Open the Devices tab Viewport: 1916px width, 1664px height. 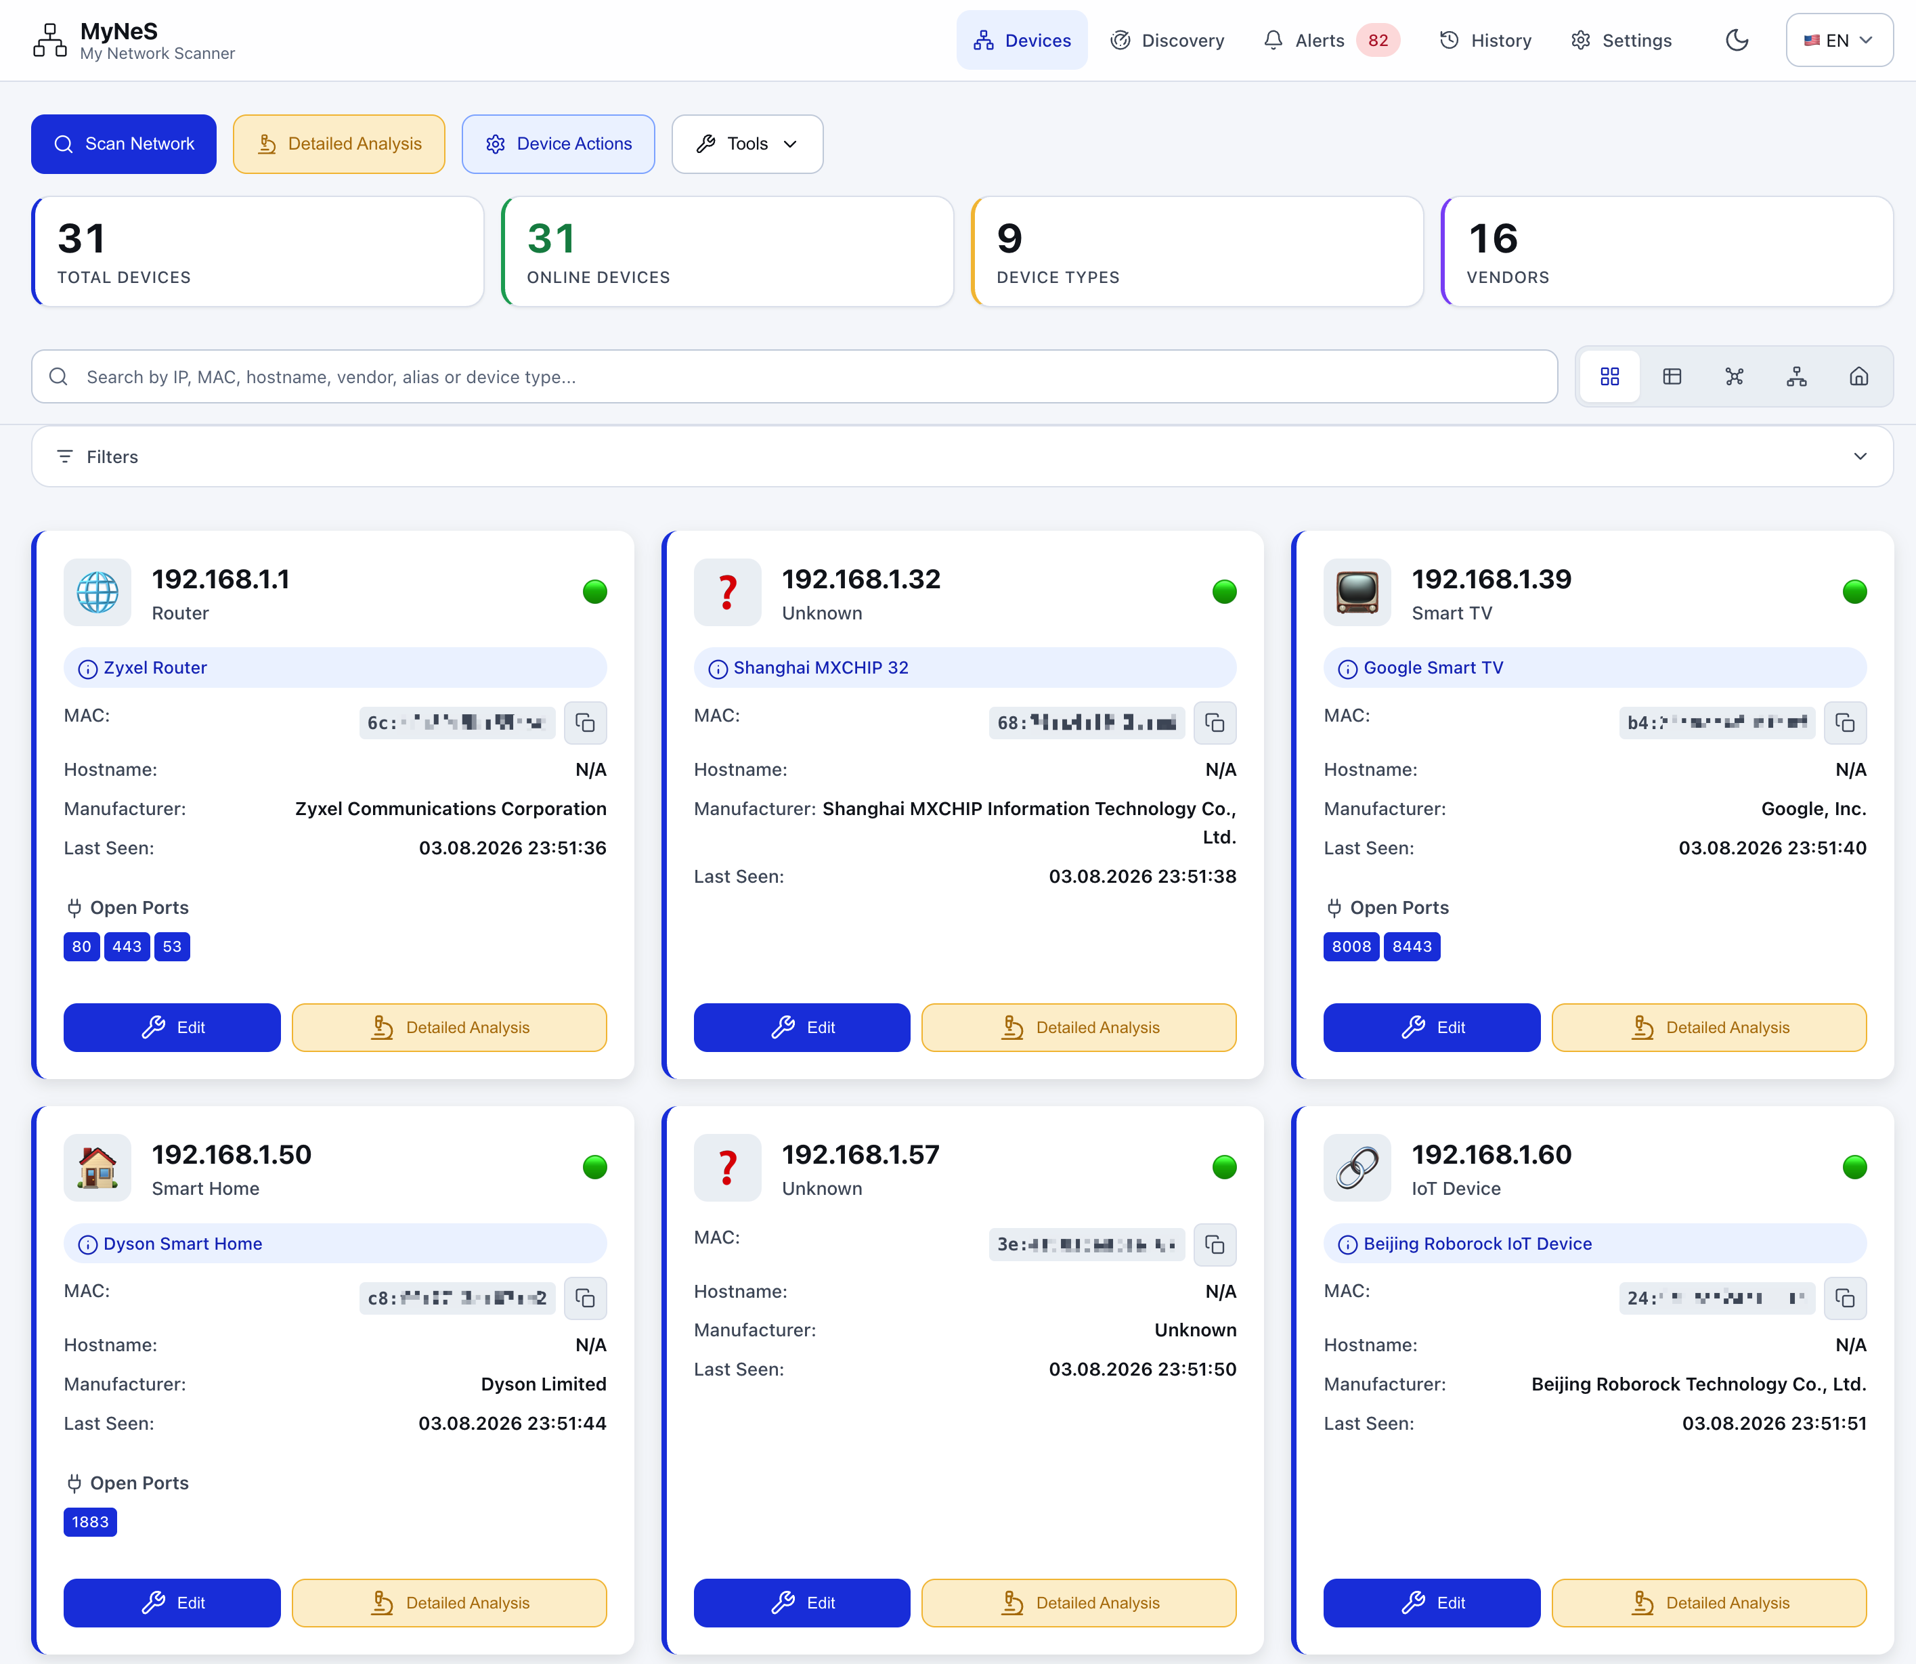point(1022,40)
